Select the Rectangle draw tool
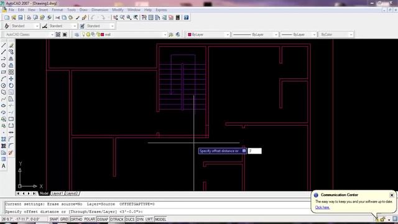The width and height of the screenshot is (398, 224). click(x=4, y=72)
